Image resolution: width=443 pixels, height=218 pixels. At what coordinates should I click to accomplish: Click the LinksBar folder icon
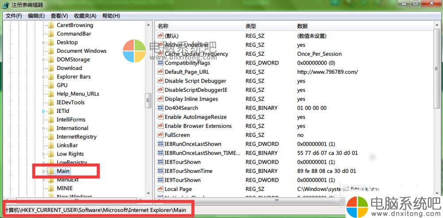51,145
